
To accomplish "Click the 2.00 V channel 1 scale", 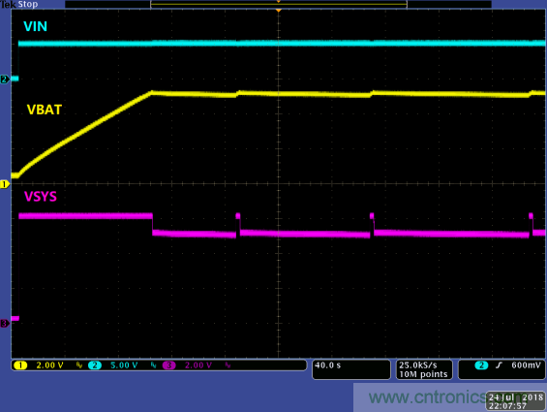I will click(x=50, y=365).
